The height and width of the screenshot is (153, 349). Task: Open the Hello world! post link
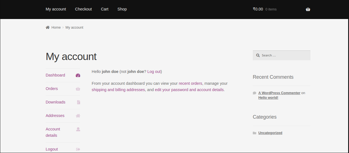(268, 98)
